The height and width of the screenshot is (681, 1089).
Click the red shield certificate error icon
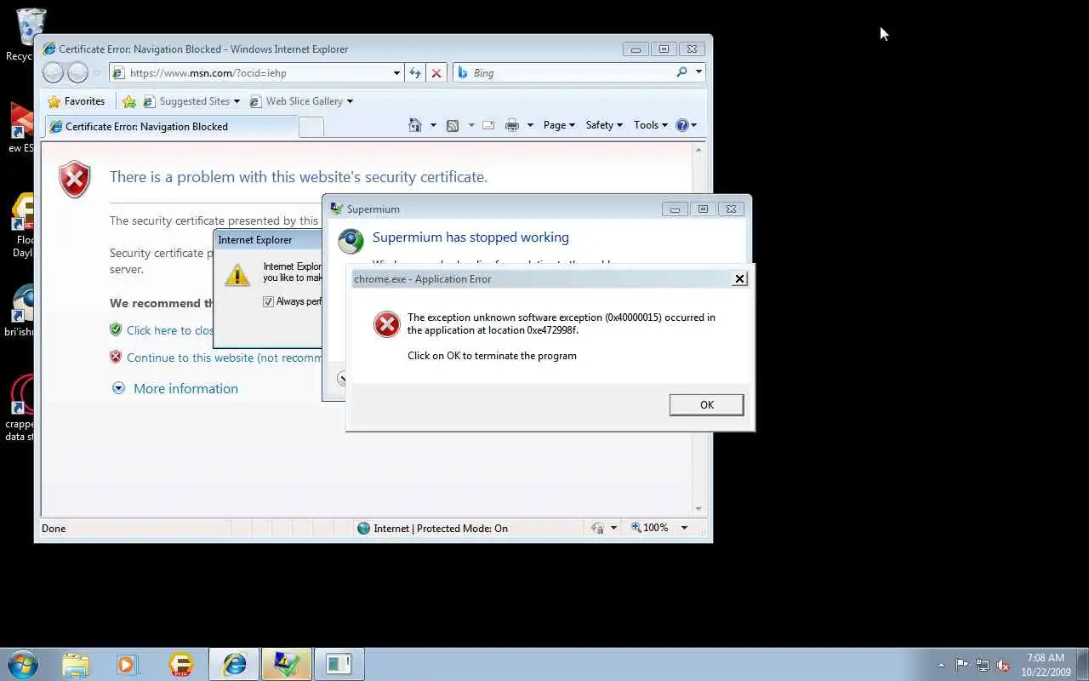coord(75,180)
